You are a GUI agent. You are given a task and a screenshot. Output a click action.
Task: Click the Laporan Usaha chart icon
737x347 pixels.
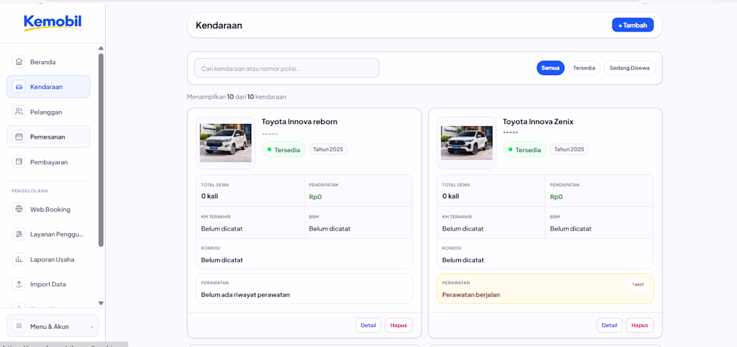(19, 259)
